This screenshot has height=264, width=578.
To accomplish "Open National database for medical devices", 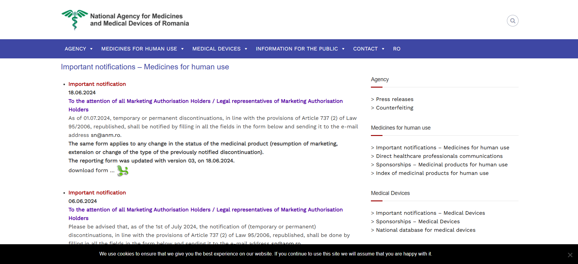I will click(x=425, y=230).
